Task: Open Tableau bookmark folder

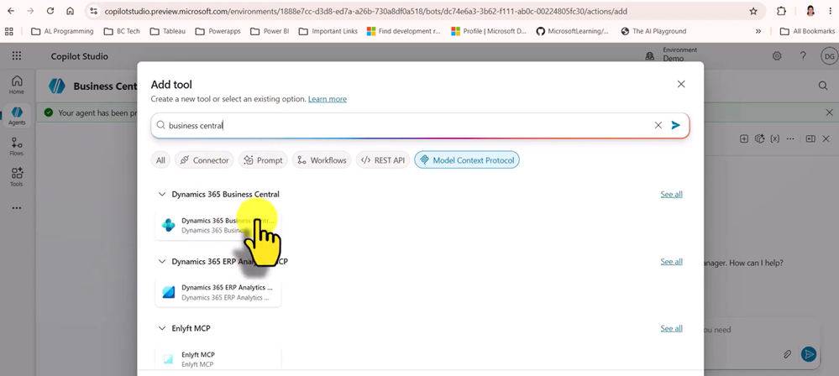Action: pyautogui.click(x=167, y=32)
